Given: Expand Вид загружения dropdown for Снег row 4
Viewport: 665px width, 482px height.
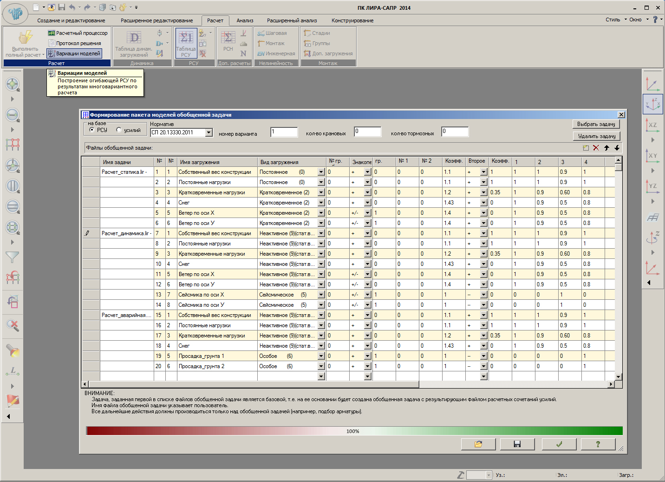Looking at the screenshot, I should pos(321,203).
